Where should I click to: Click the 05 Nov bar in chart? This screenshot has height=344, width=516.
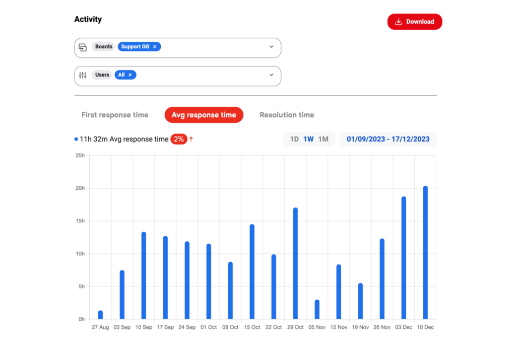click(317, 309)
